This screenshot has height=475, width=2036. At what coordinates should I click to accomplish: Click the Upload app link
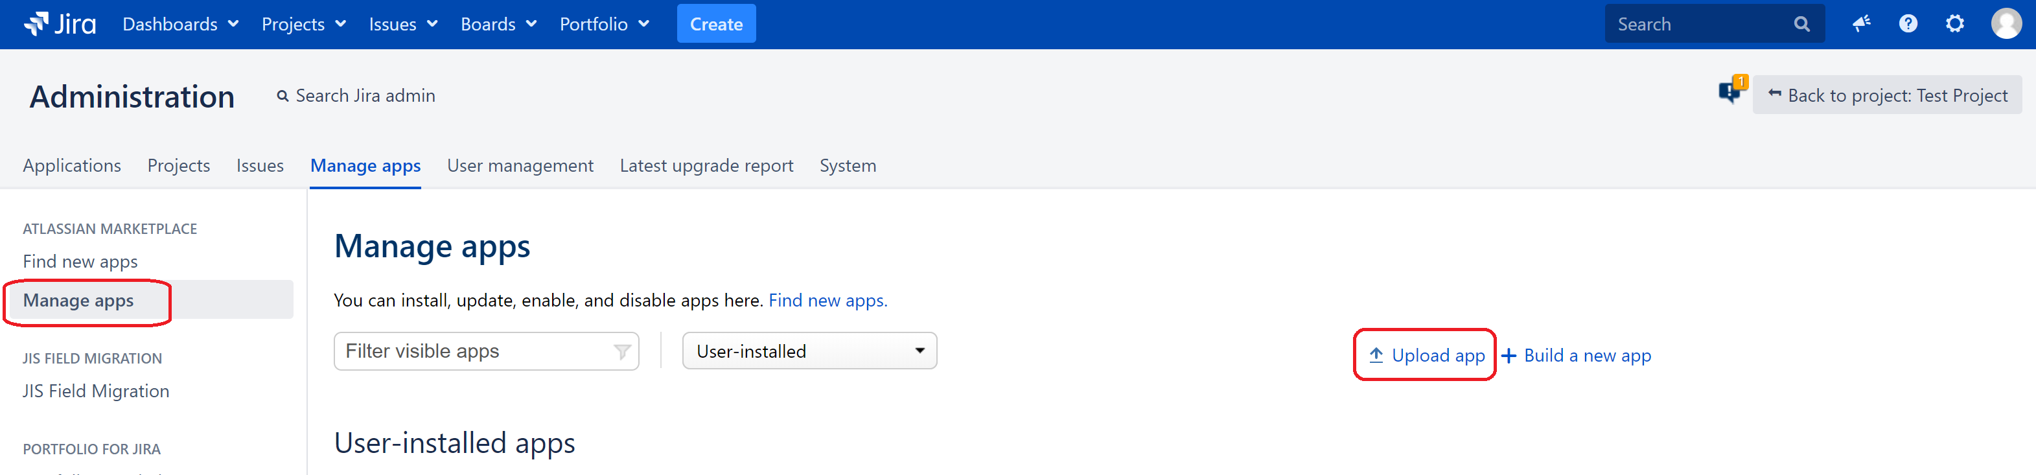(1427, 356)
